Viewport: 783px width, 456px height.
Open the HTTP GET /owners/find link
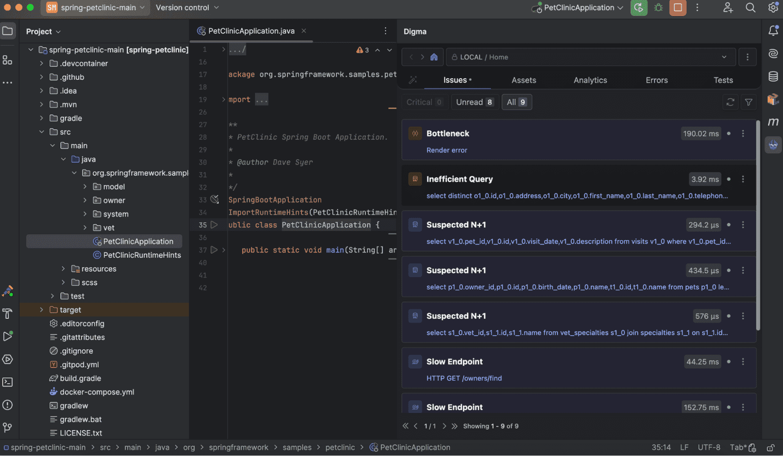click(x=464, y=378)
